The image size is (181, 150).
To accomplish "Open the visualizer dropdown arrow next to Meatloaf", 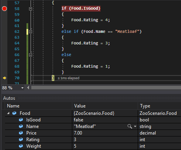I will 135,126.
